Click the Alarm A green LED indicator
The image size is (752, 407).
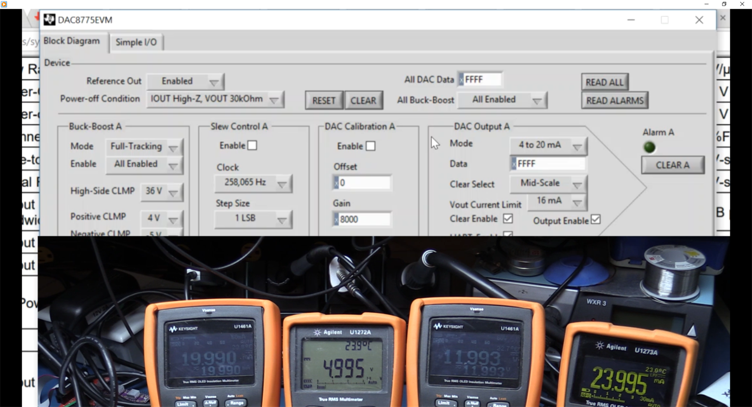pos(649,148)
